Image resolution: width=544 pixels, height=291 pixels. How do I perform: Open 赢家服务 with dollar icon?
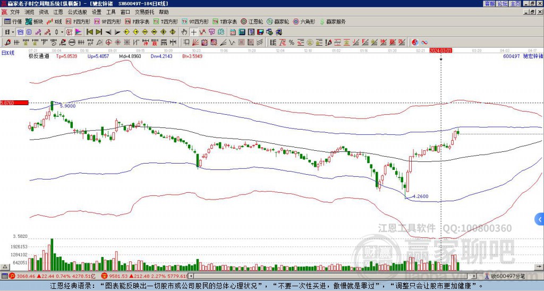click(333, 21)
